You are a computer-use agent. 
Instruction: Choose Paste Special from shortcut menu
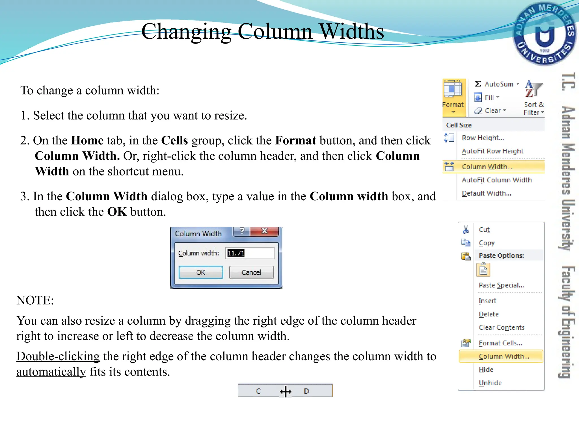501,285
